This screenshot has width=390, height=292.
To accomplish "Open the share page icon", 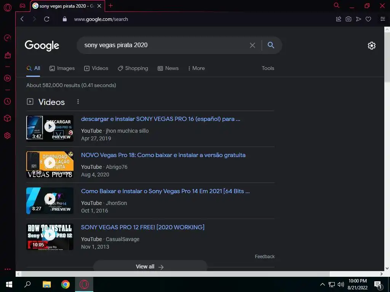I will 339,19.
